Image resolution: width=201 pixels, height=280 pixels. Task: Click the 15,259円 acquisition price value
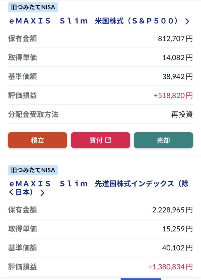177,229
